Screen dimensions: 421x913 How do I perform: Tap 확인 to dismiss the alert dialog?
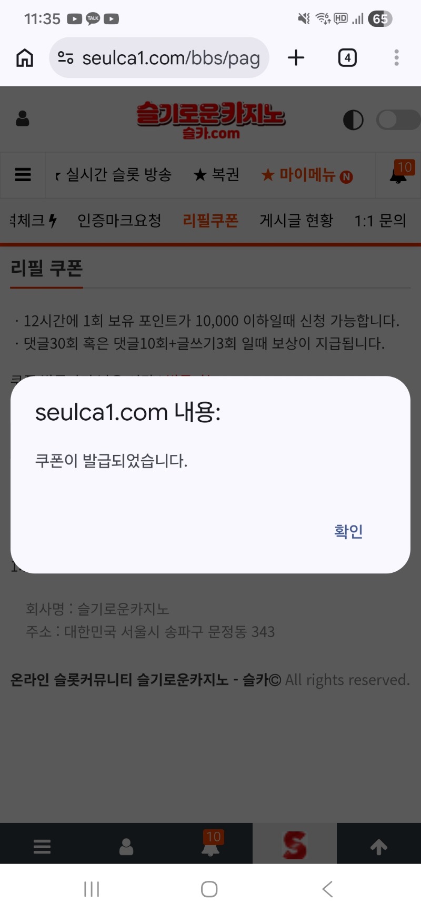pyautogui.click(x=348, y=531)
